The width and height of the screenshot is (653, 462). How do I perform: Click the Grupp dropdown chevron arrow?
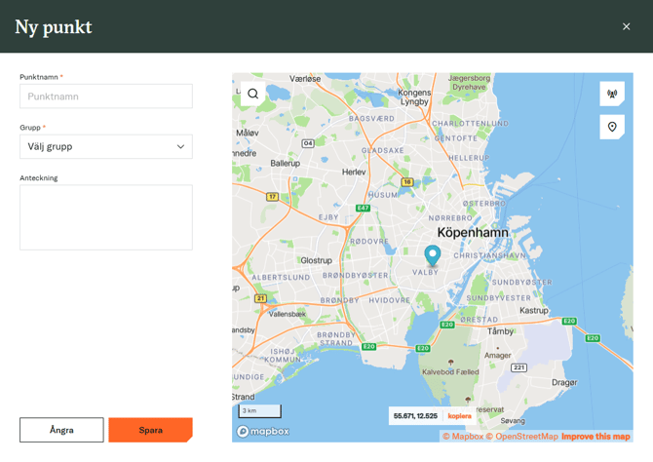pyautogui.click(x=180, y=146)
